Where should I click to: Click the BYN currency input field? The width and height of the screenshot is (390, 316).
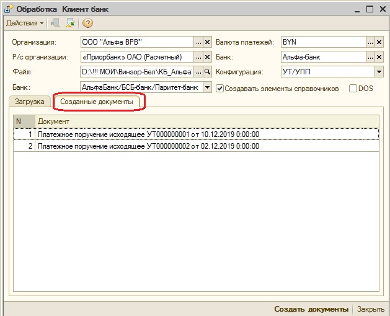click(x=323, y=42)
